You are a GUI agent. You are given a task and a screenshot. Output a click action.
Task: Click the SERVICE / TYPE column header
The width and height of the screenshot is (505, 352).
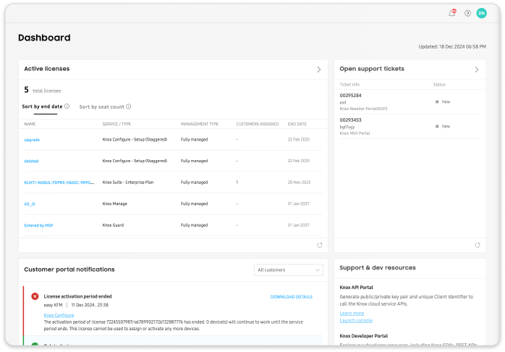coord(116,124)
